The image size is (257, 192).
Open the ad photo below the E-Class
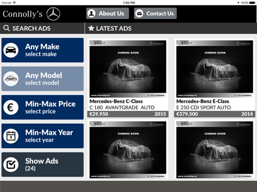click(215, 150)
